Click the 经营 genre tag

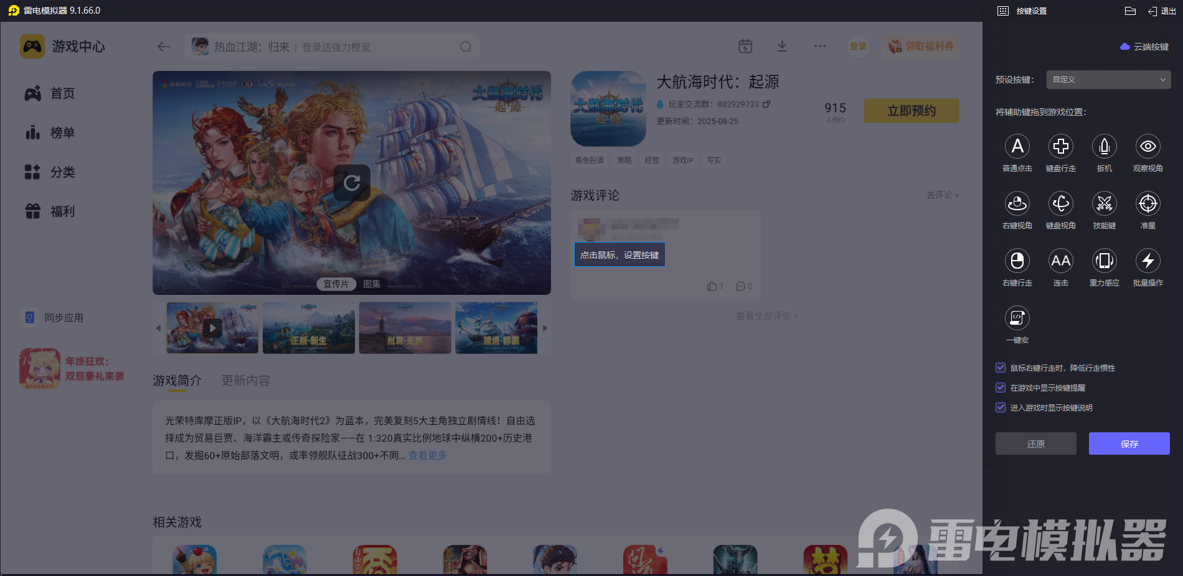(x=652, y=160)
